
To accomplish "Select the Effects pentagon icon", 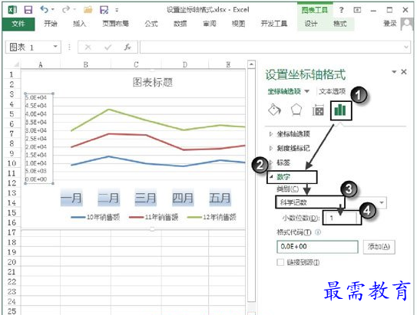I will [296, 110].
